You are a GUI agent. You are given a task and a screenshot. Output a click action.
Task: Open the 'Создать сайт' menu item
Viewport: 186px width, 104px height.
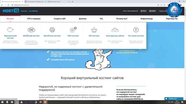click(x=60, y=18)
